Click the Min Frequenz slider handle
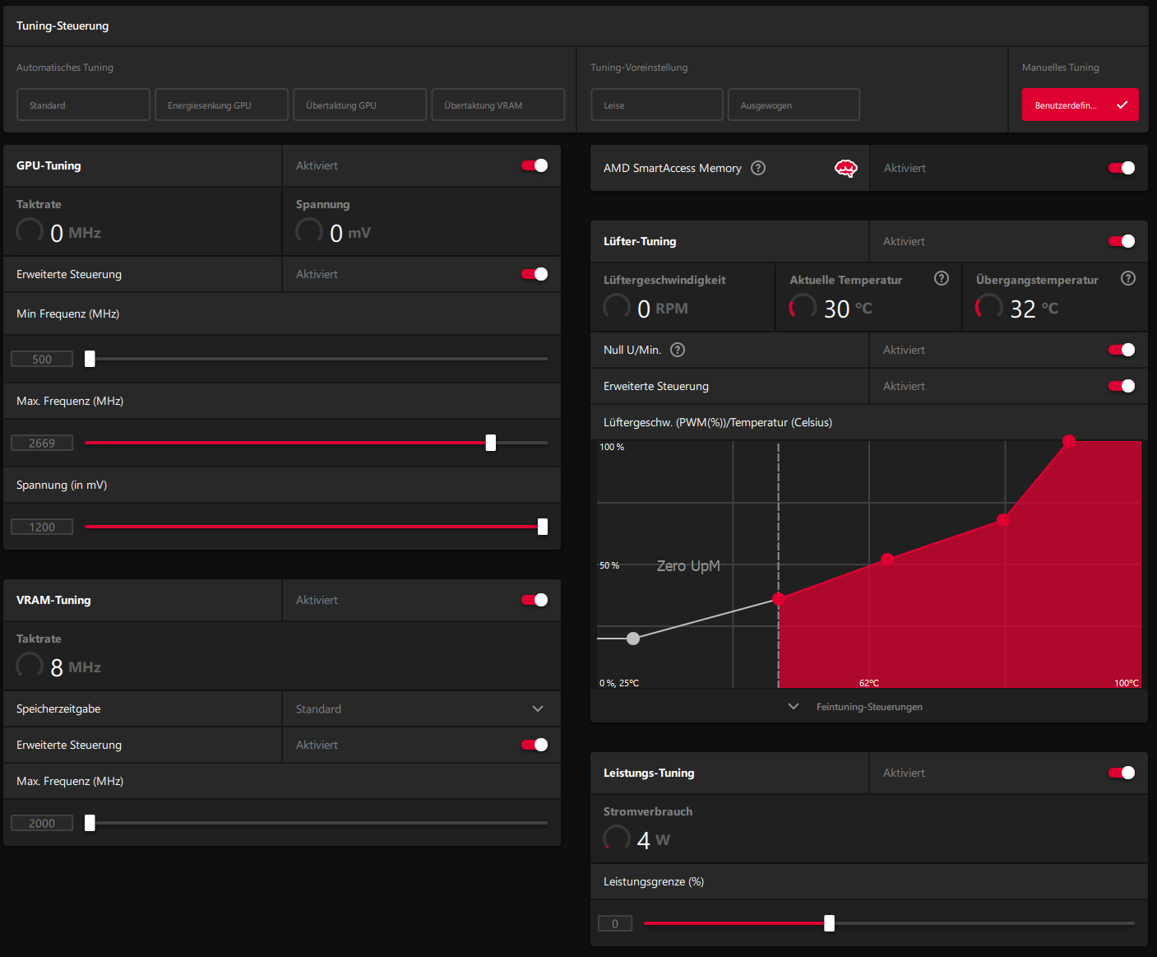 click(x=90, y=359)
